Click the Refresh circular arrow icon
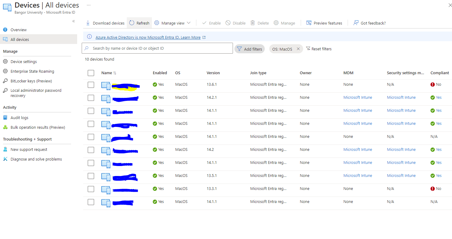 132,23
